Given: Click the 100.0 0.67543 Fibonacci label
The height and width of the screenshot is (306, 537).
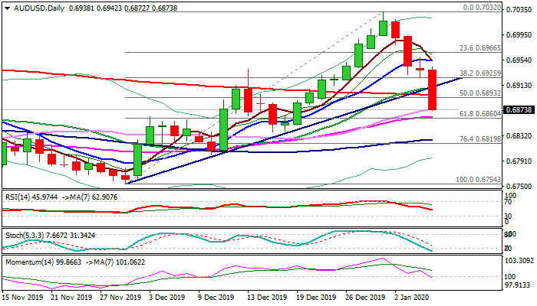Looking at the screenshot, I should tap(479, 180).
